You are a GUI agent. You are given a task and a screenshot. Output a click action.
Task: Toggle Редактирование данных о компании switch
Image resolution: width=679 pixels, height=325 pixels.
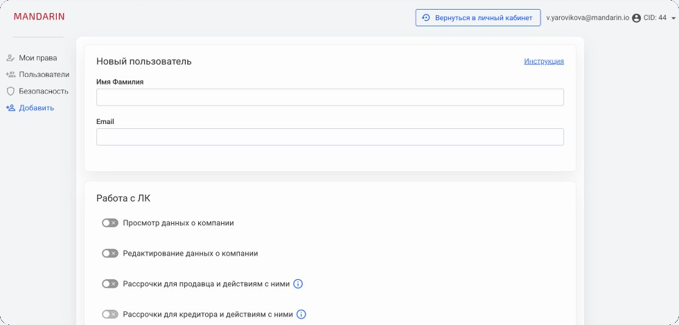tap(110, 253)
